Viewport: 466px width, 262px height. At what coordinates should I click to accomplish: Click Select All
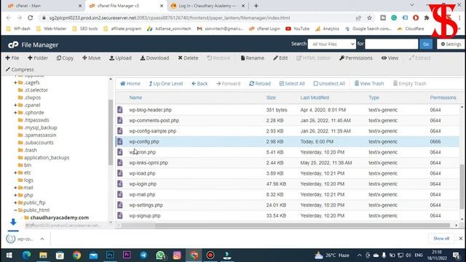click(x=292, y=84)
